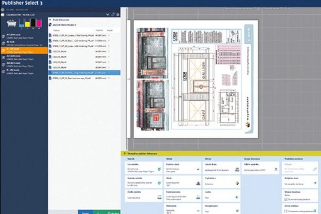Click the job icon beside the job name
The width and height of the screenshot is (321, 214).
[x=50, y=25]
